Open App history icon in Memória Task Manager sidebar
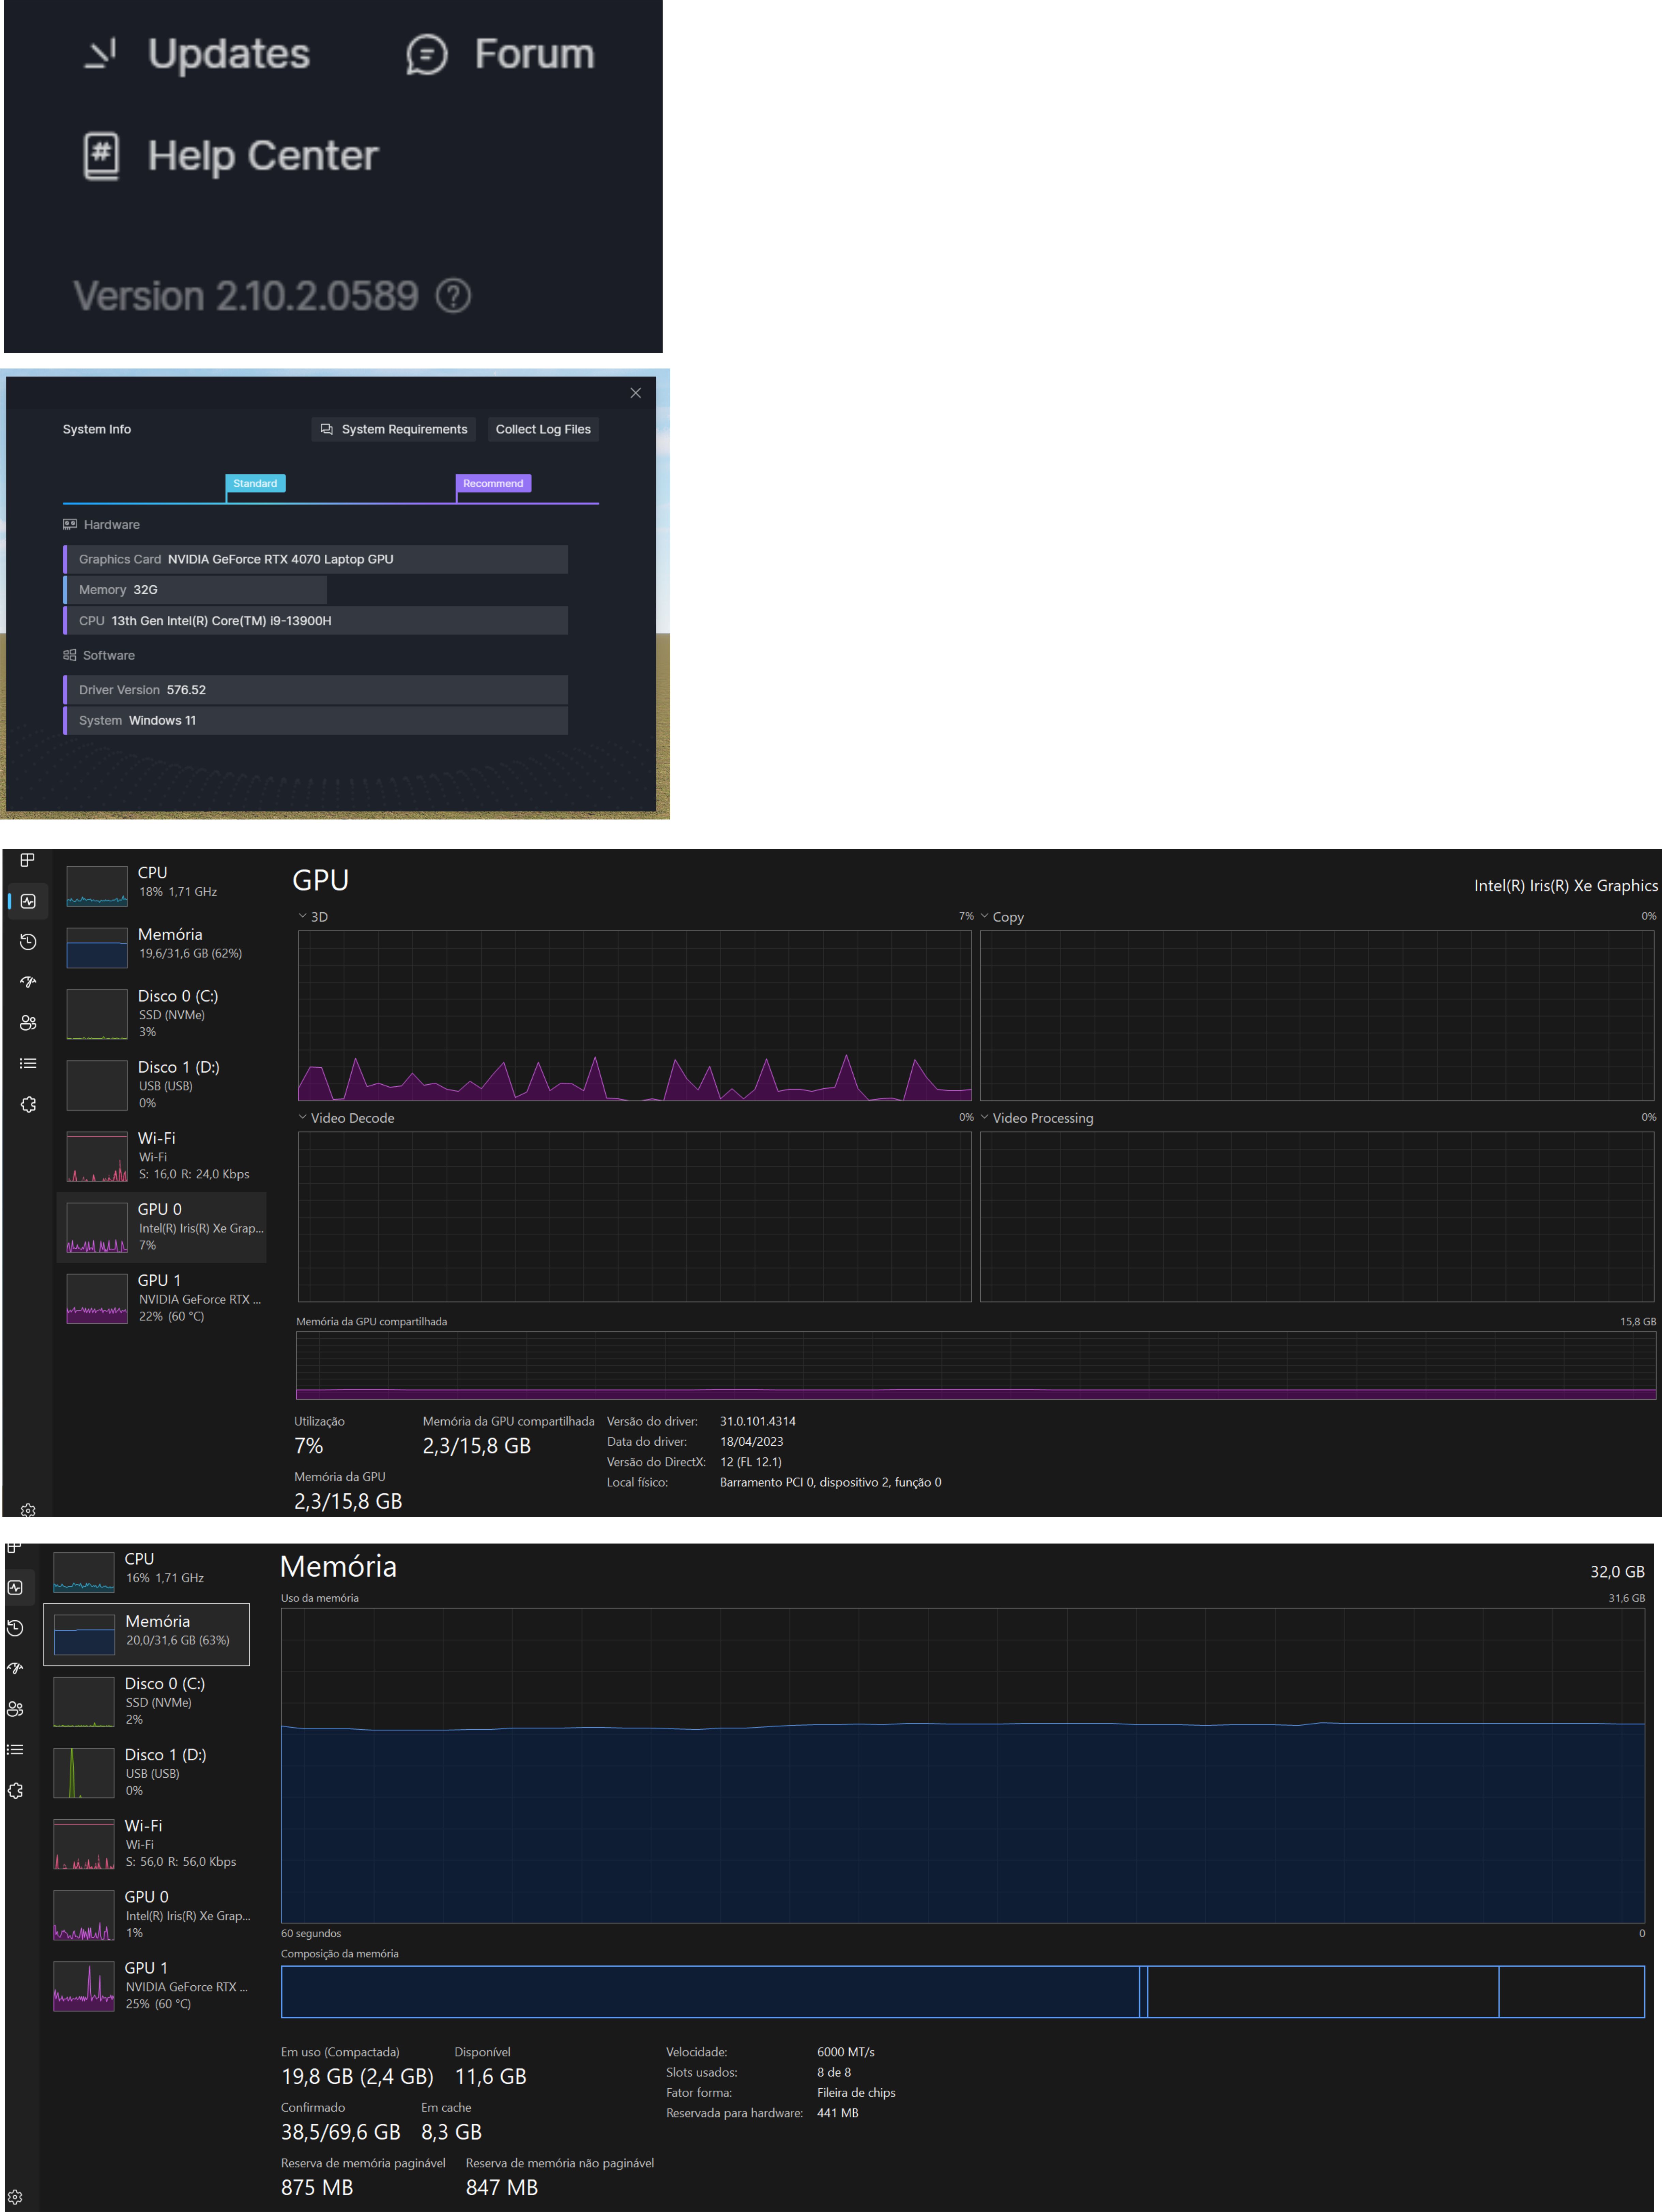 (x=15, y=1628)
